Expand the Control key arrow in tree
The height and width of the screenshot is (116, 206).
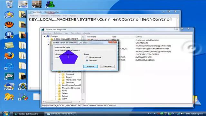(x=60, y=74)
